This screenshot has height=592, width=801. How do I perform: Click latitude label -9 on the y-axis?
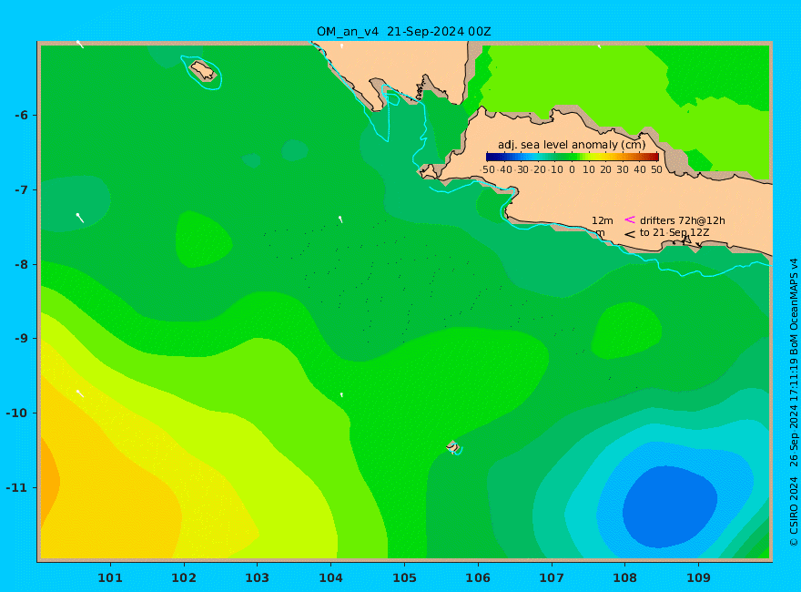click(21, 339)
